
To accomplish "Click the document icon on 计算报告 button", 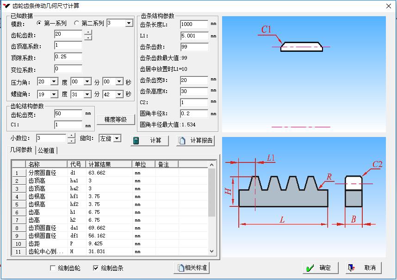I will click(x=182, y=141).
